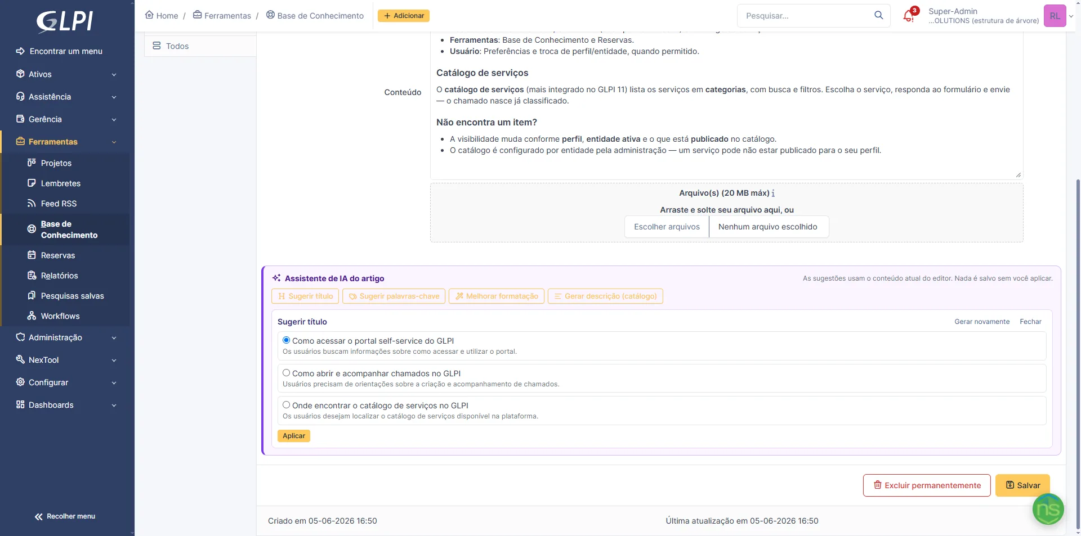Apply the selected suggested title
The image size is (1081, 536).
tap(294, 436)
